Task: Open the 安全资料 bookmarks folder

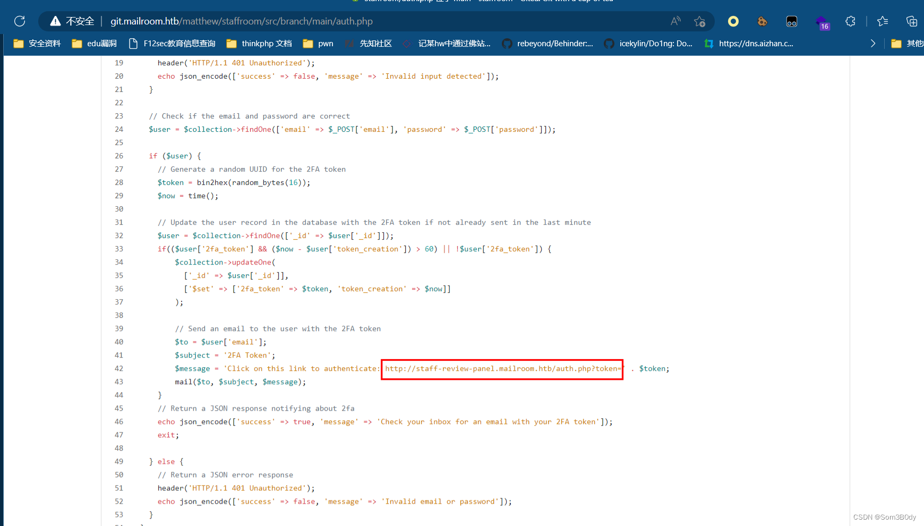Action: 37,44
